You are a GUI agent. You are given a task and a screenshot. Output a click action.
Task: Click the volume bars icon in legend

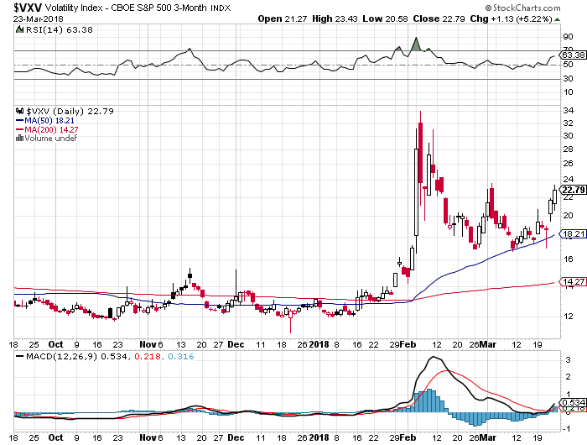click(x=19, y=139)
